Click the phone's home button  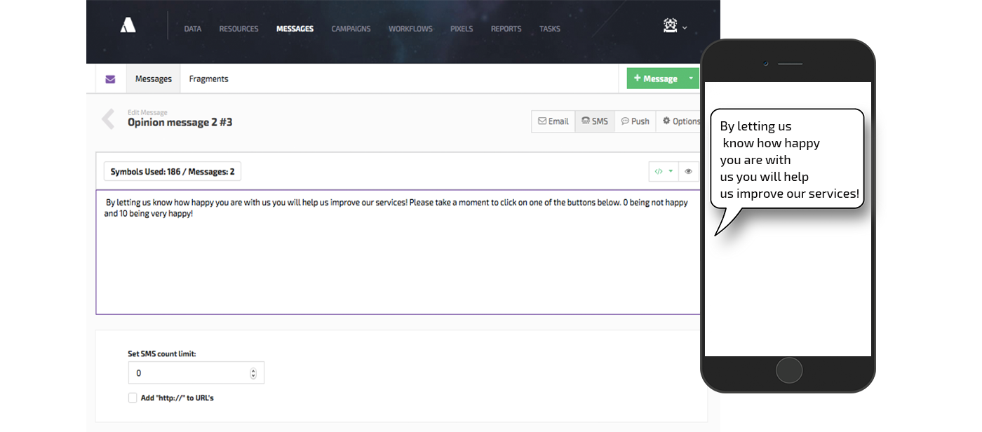coord(789,370)
